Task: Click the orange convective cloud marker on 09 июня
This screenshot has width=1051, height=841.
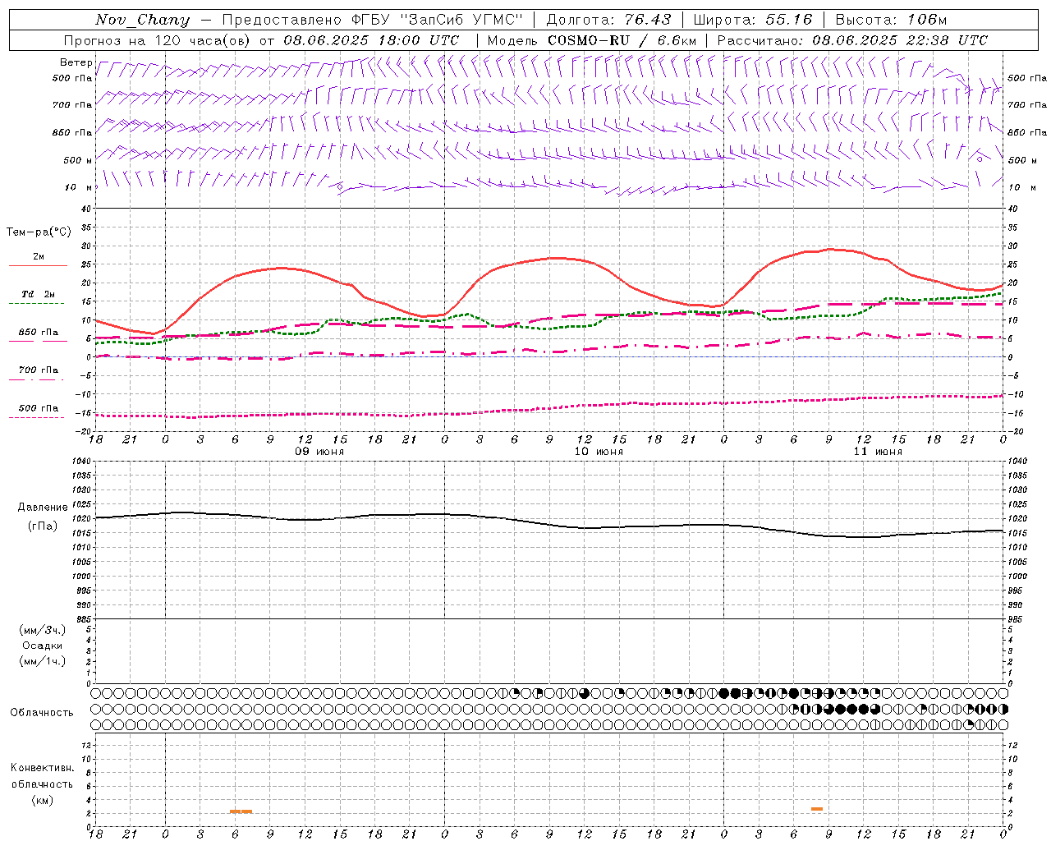Action: (241, 811)
